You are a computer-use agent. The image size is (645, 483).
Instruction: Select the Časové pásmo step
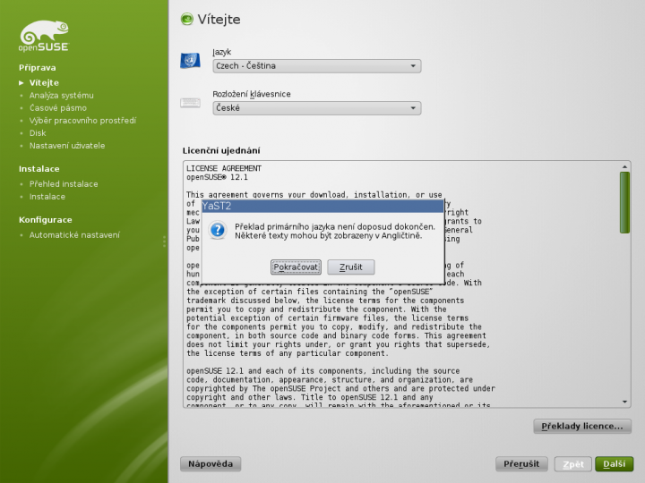coord(58,108)
